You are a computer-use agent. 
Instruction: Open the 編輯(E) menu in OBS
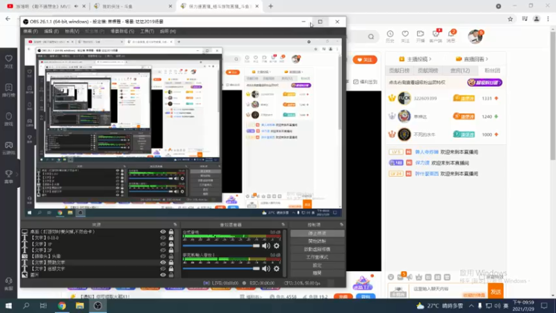[51, 31]
